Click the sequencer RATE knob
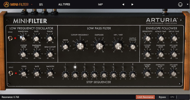The height and width of the screenshot is (100, 190). pos(37,74)
